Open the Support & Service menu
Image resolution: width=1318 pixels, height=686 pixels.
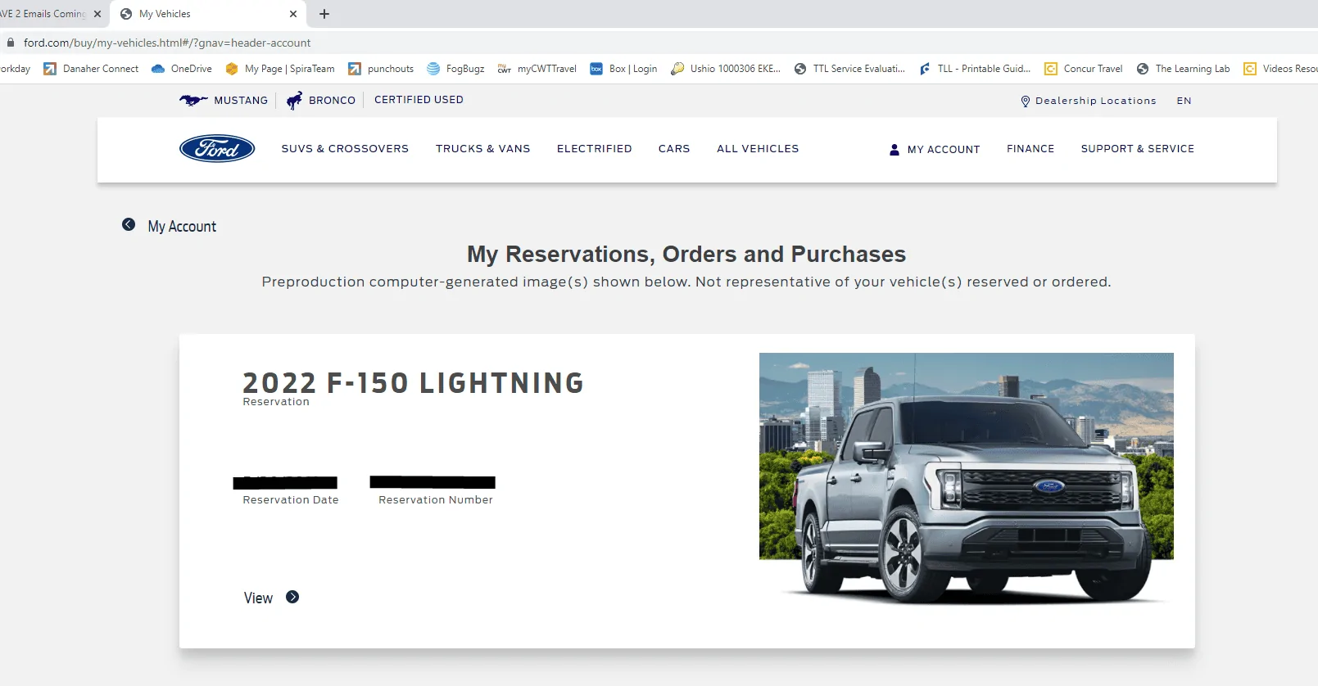[x=1137, y=148]
